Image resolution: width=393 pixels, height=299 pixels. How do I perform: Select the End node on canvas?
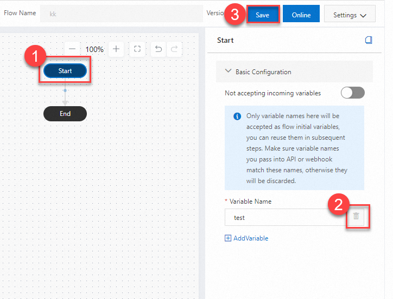(65, 114)
